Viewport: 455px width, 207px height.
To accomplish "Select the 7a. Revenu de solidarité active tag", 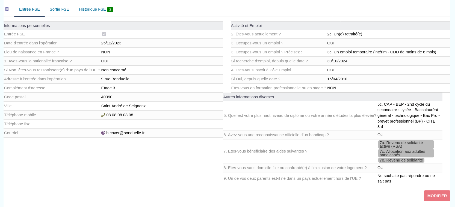I will click(x=406, y=144).
